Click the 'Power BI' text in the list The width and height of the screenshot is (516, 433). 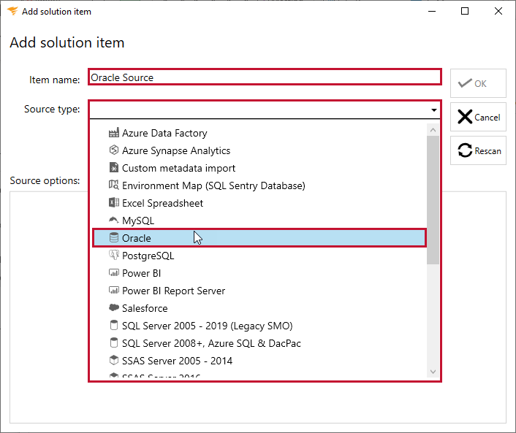pos(142,273)
